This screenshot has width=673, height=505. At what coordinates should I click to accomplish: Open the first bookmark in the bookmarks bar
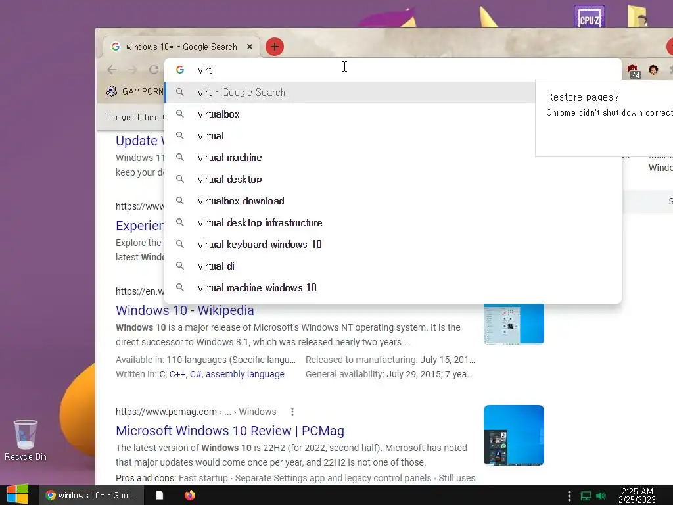[135, 91]
